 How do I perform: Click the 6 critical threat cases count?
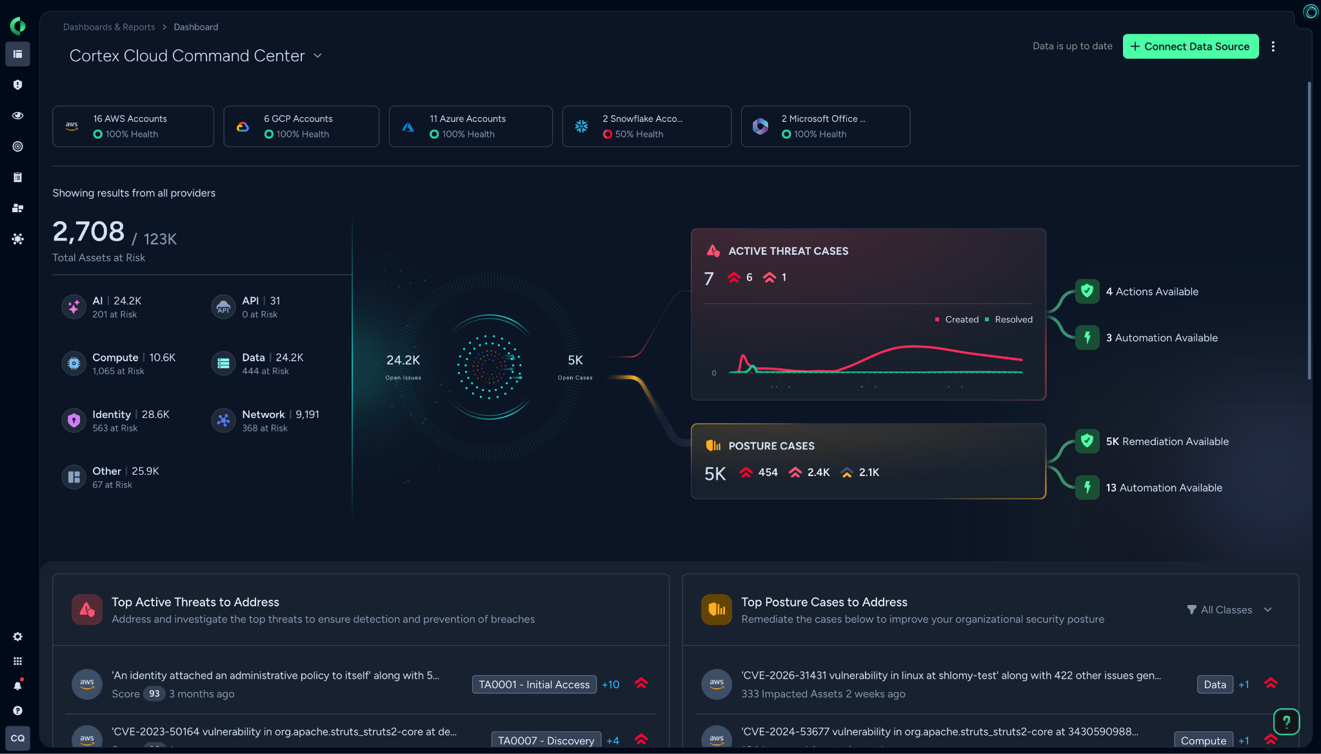click(740, 277)
